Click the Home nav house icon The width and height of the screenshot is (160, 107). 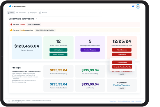pyautogui.click(x=9, y=13)
